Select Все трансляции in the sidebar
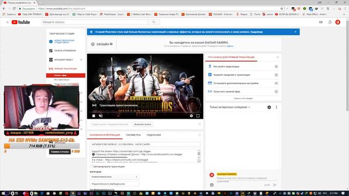Screen dimensions: 349x196 click(x=62, y=79)
